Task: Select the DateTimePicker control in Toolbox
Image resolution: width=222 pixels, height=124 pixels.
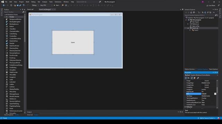Action: [x=14, y=46]
